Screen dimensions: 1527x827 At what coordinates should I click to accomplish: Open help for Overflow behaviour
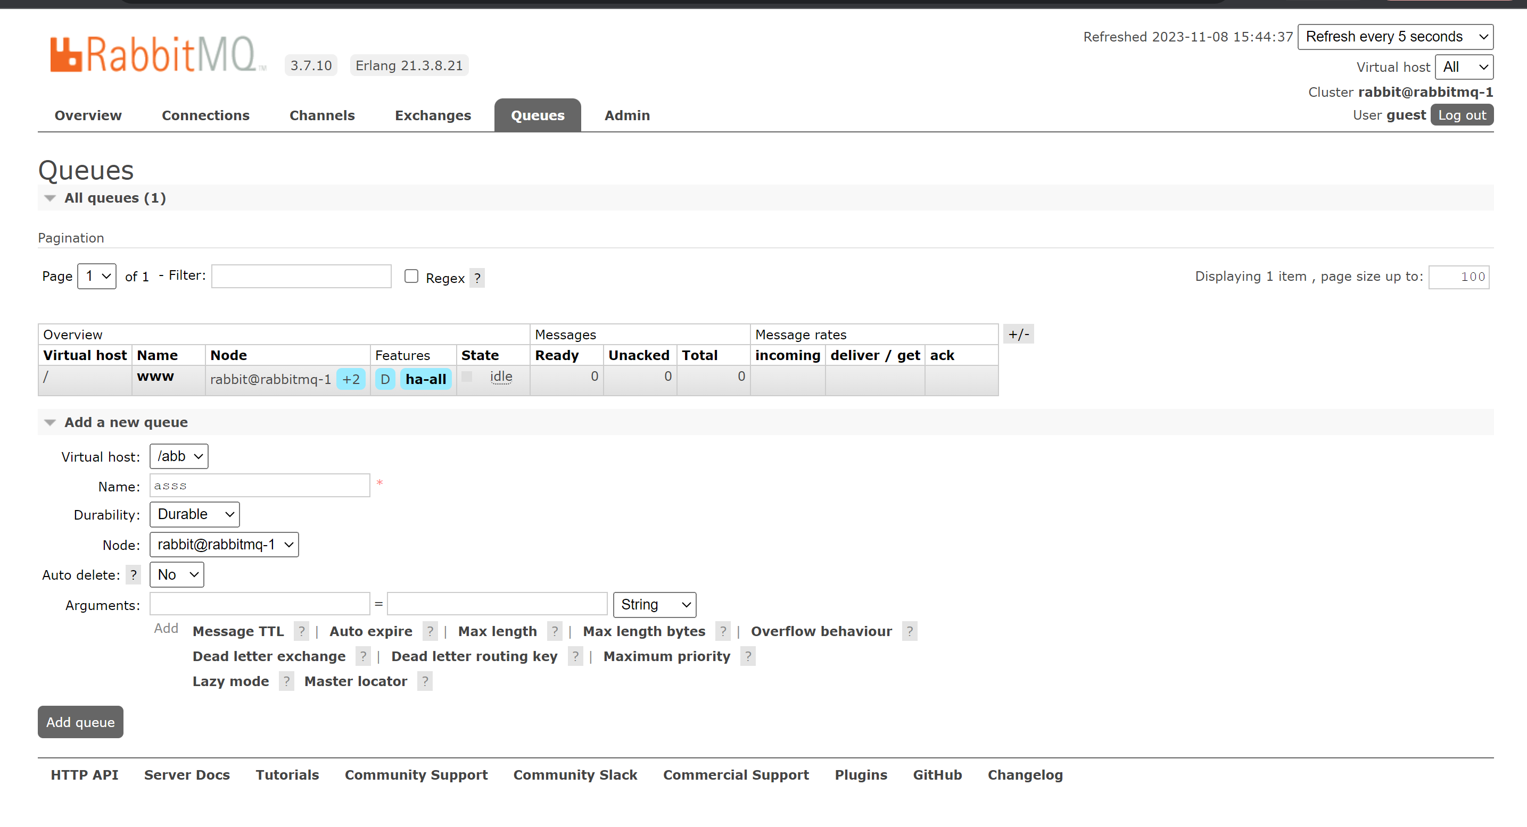(x=909, y=631)
